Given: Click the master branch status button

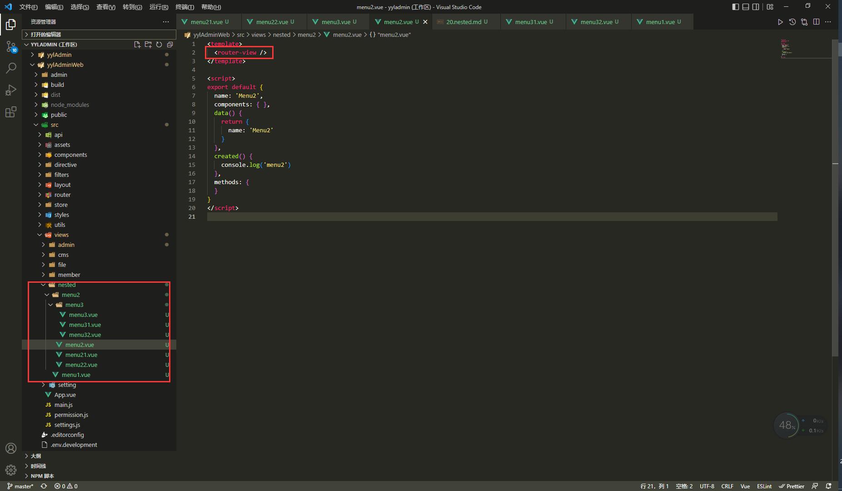Looking at the screenshot, I should click(x=20, y=486).
